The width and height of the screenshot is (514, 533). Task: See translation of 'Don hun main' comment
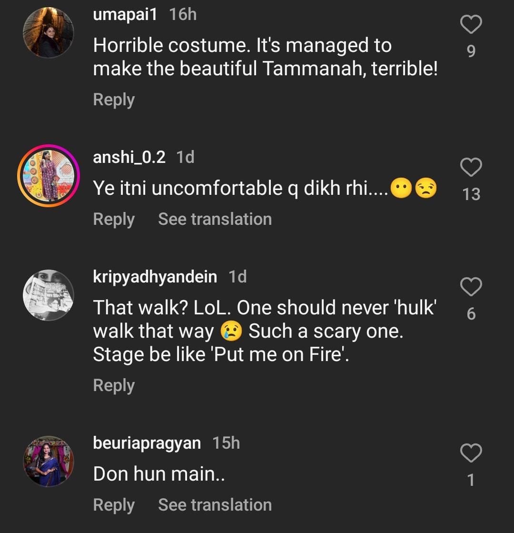(x=215, y=505)
